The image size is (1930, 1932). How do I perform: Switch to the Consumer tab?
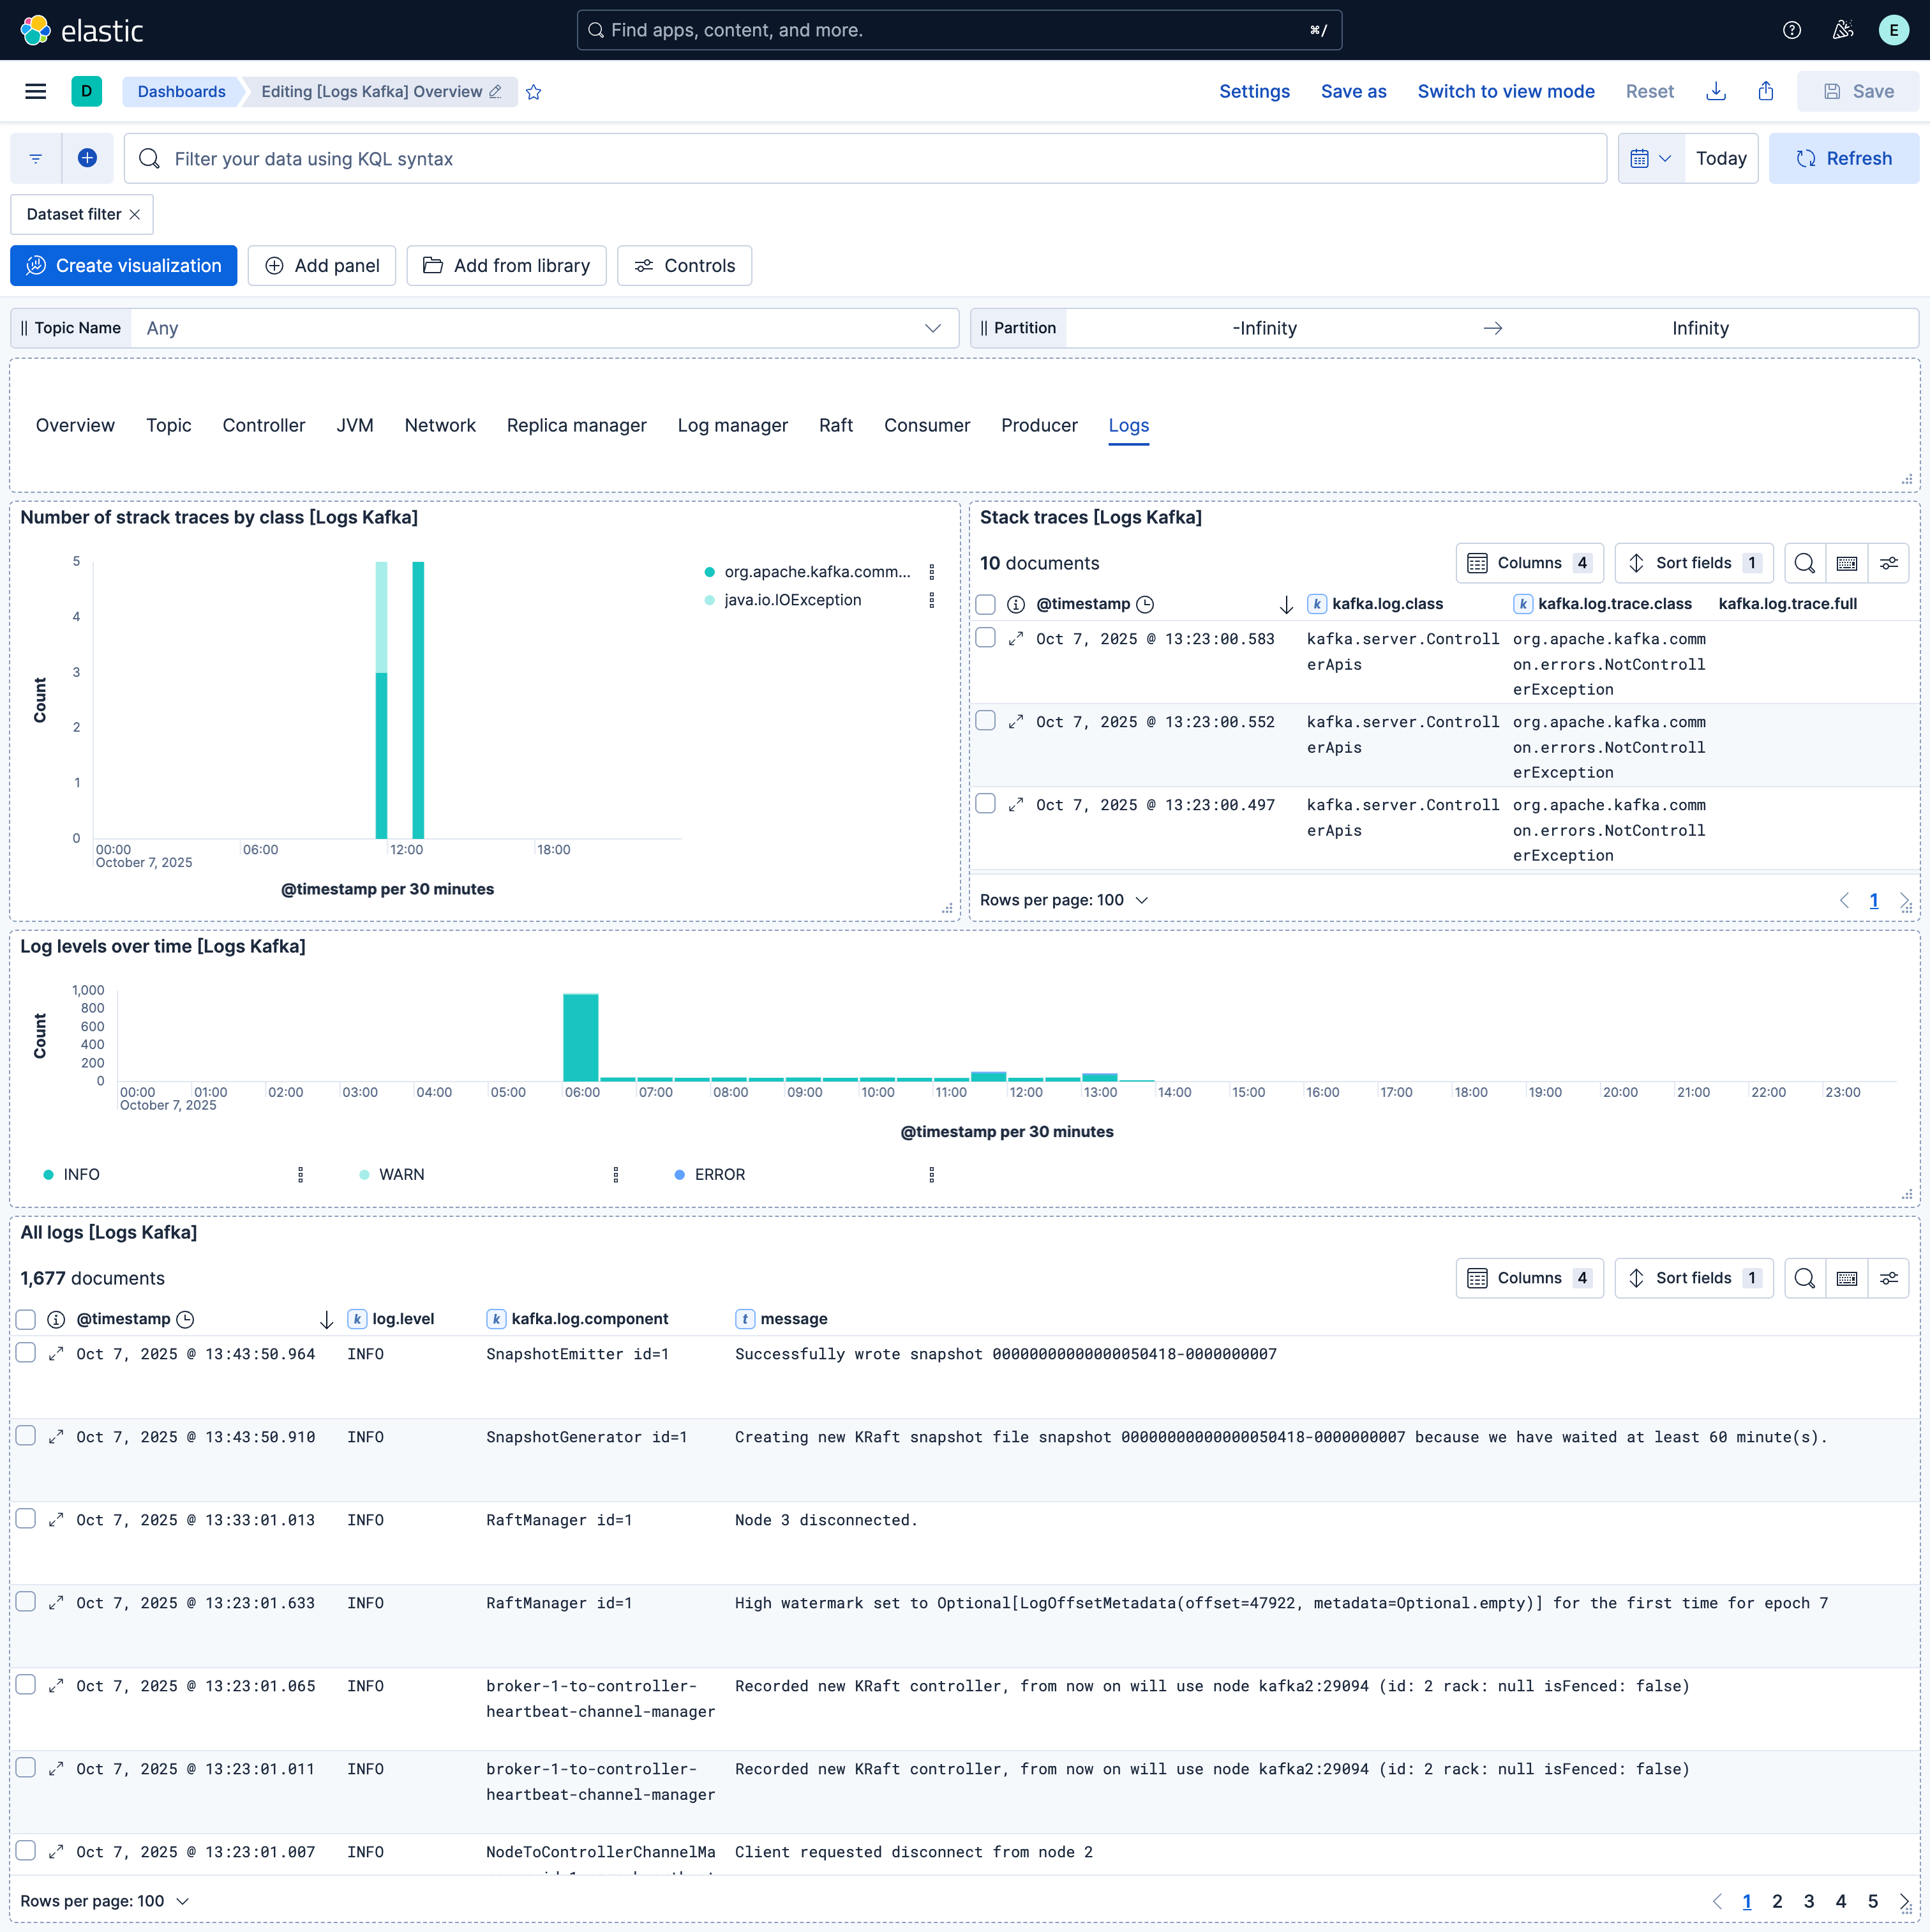[927, 425]
